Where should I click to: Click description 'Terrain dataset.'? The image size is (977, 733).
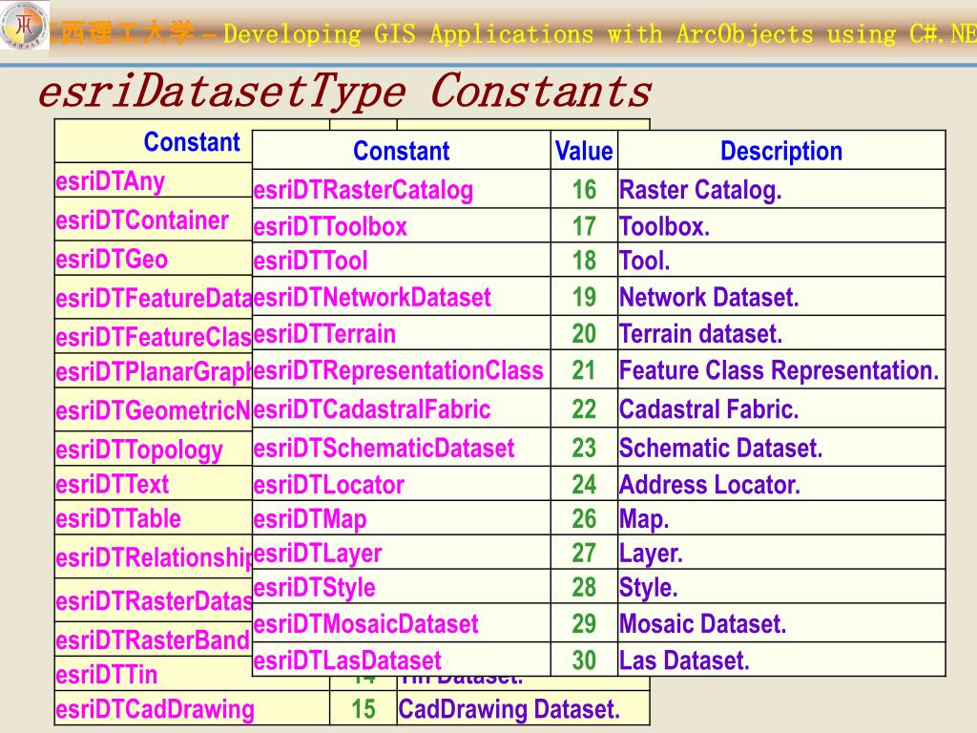click(x=701, y=334)
